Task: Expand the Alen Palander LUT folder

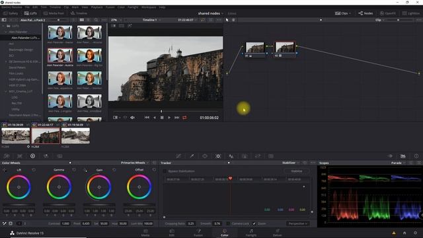Action: pos(6,32)
